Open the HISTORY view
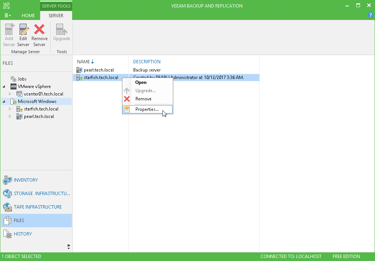The height and width of the screenshot is (261, 375). point(36,234)
